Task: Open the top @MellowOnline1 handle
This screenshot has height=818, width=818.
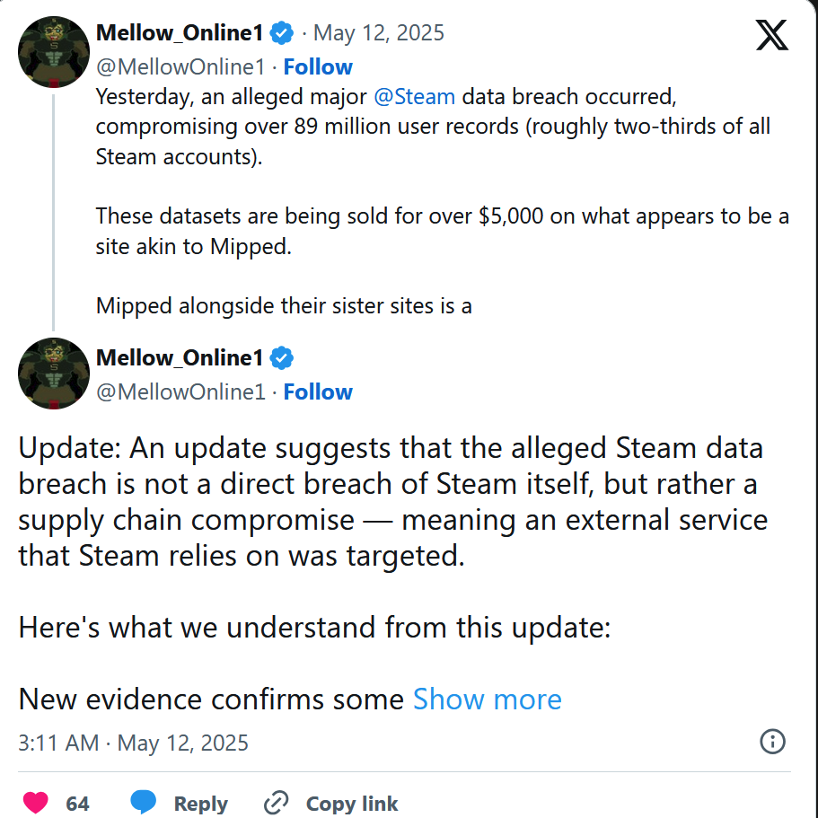Action: click(x=181, y=67)
